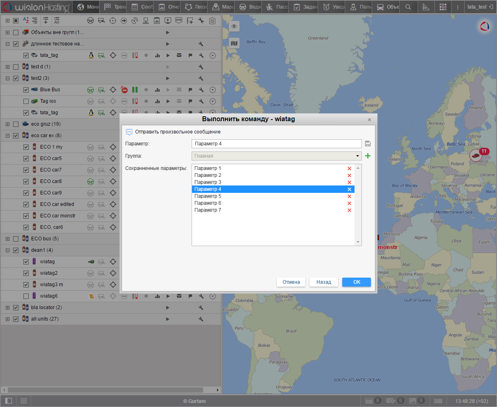Screen dimensions: 497x407
Task: Click the green plus icon beside Группа
Action: click(x=368, y=156)
